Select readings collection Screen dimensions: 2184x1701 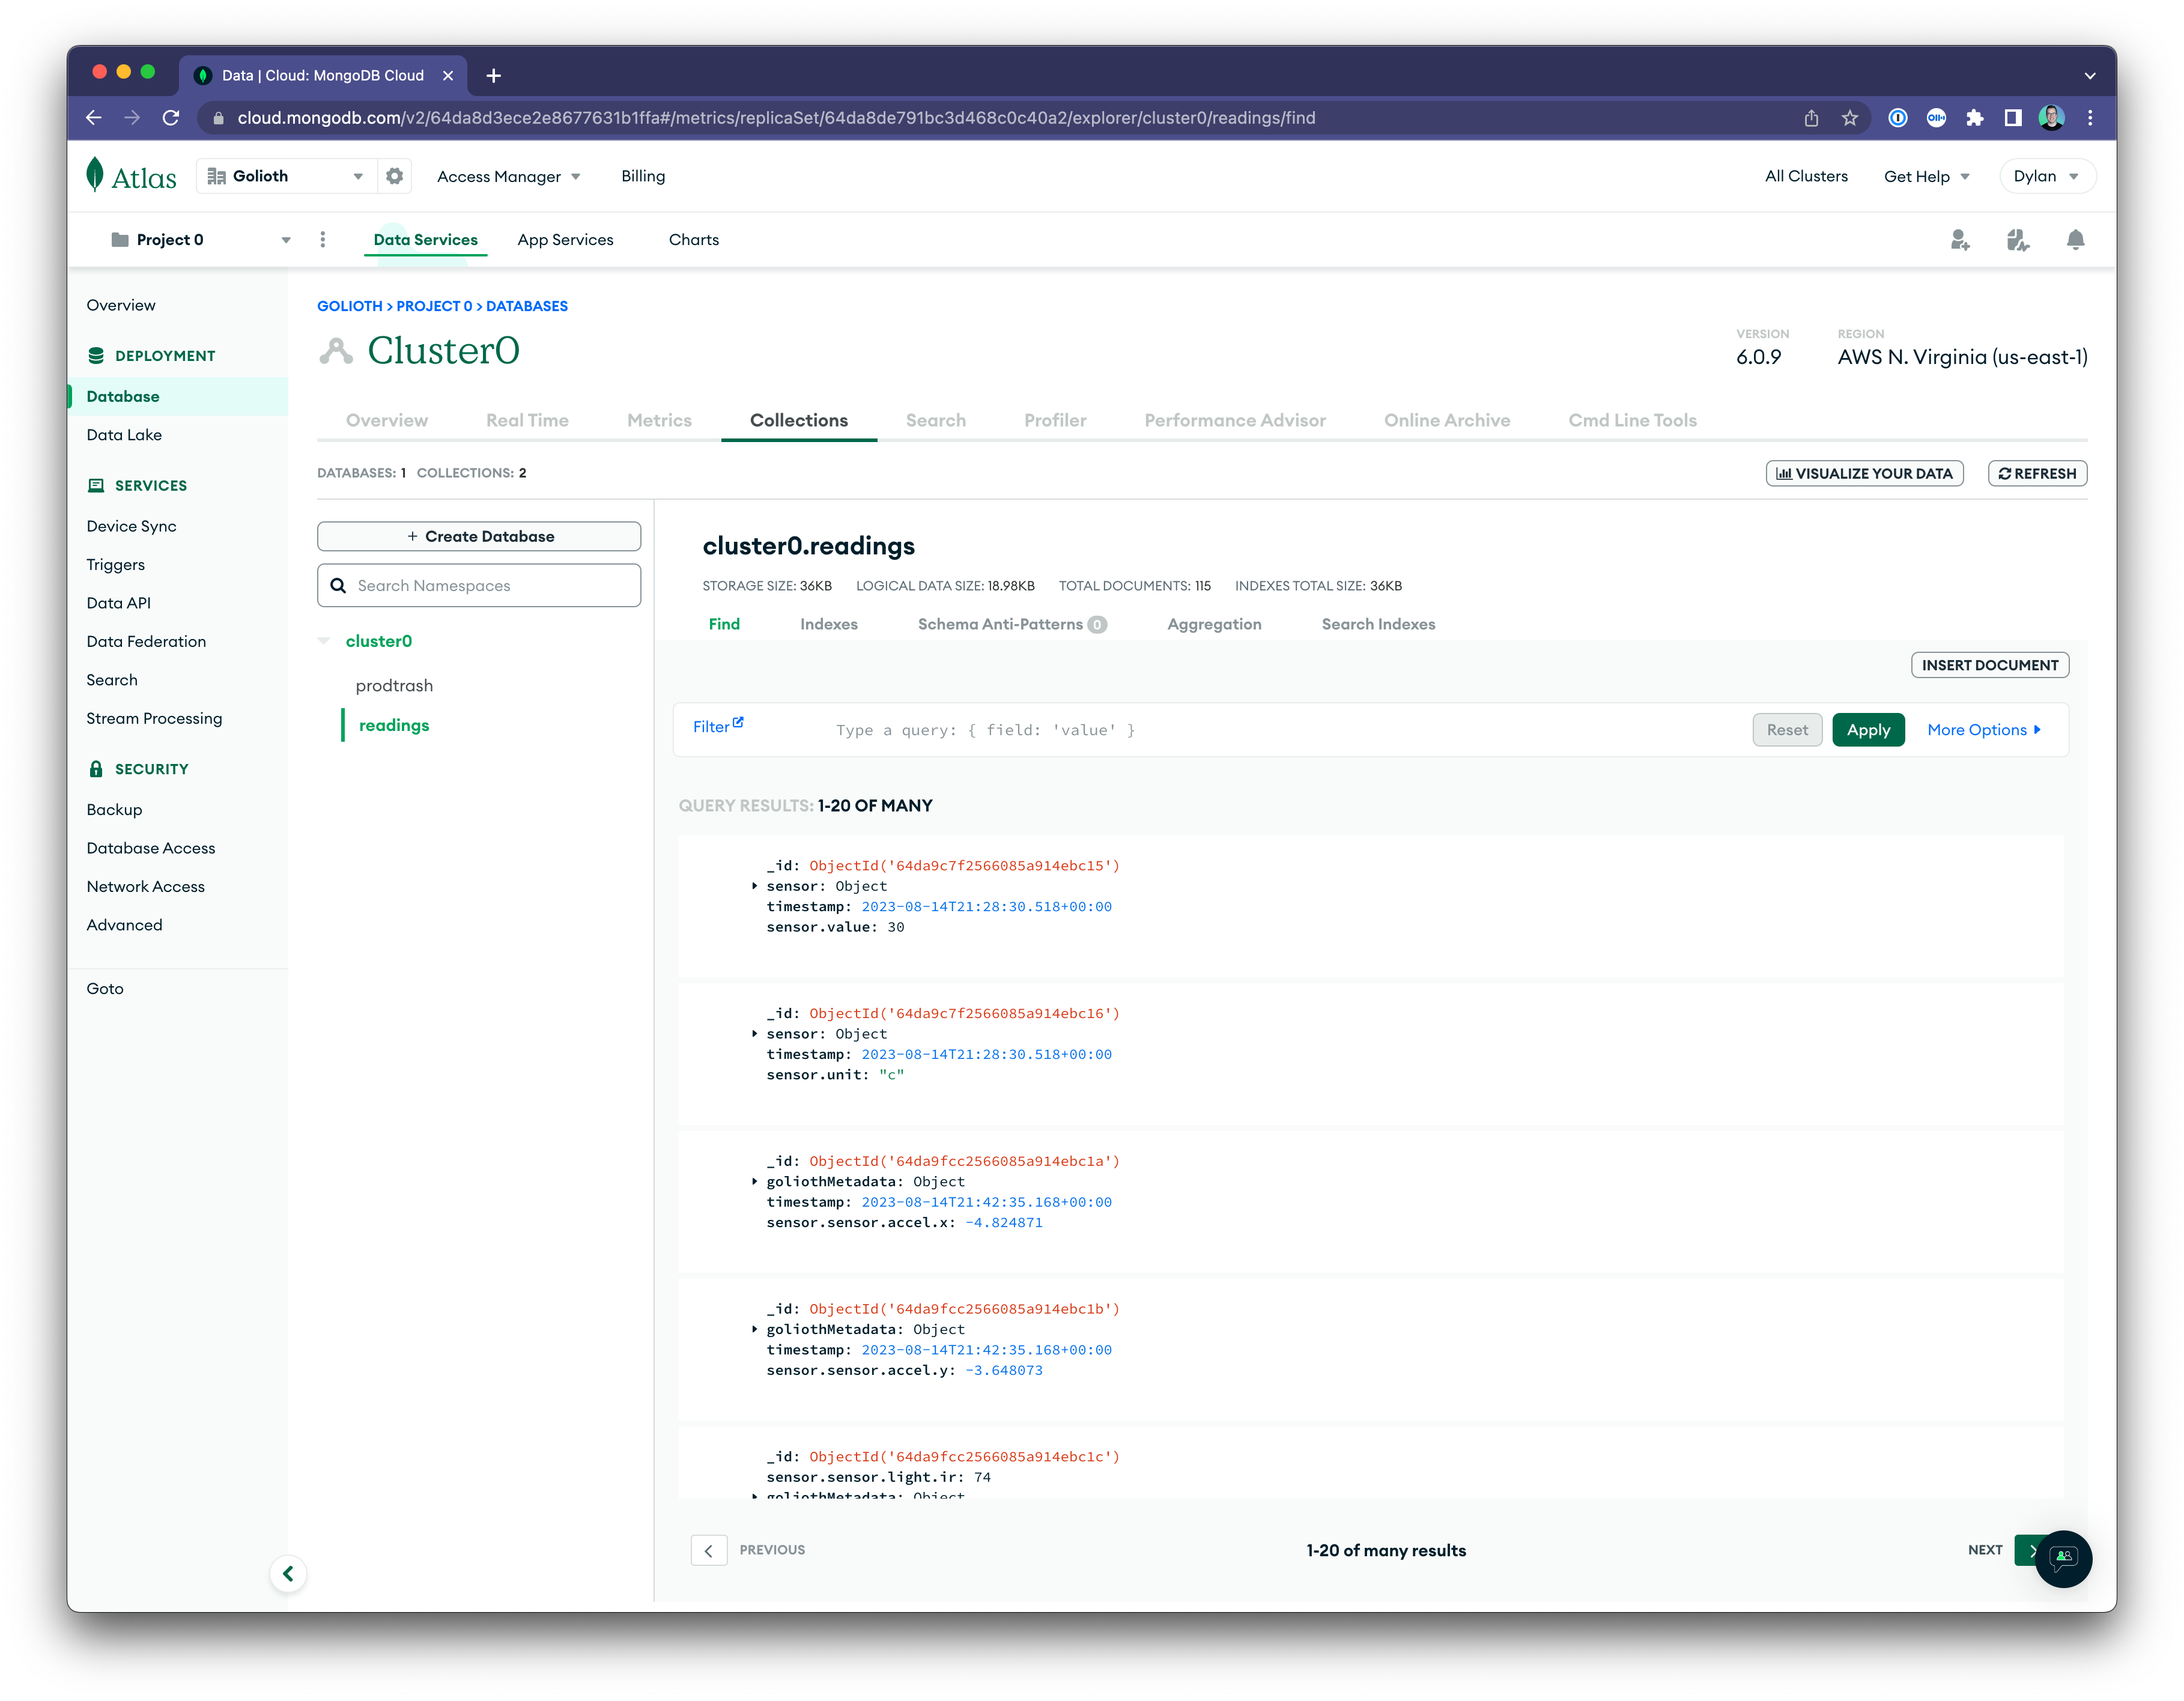(x=394, y=726)
